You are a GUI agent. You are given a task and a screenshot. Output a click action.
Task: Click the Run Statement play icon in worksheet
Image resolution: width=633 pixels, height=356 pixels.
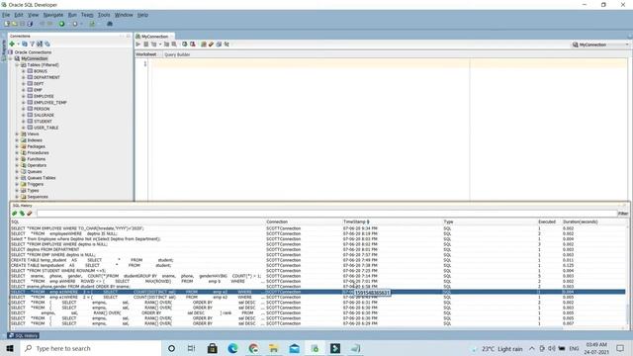pos(138,44)
